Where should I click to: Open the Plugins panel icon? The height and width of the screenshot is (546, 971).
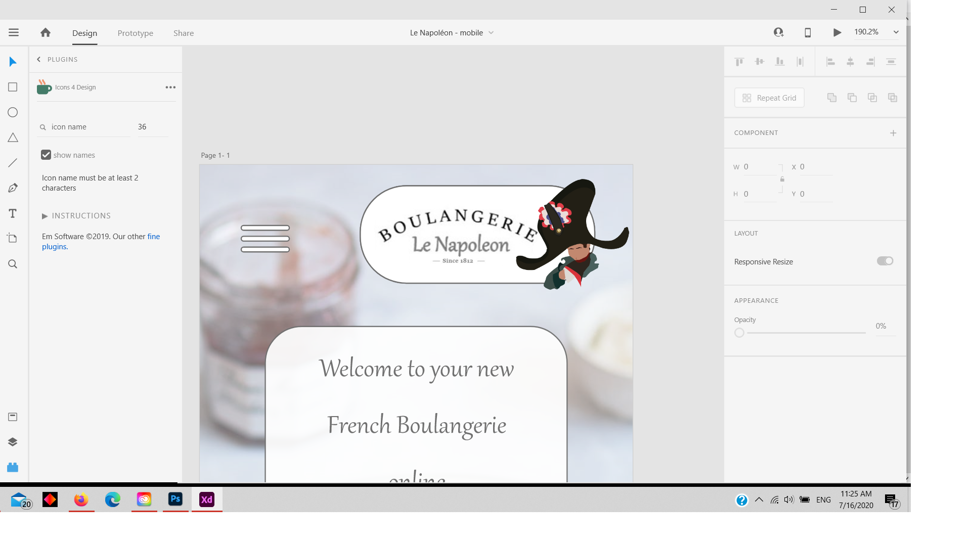[x=12, y=467]
